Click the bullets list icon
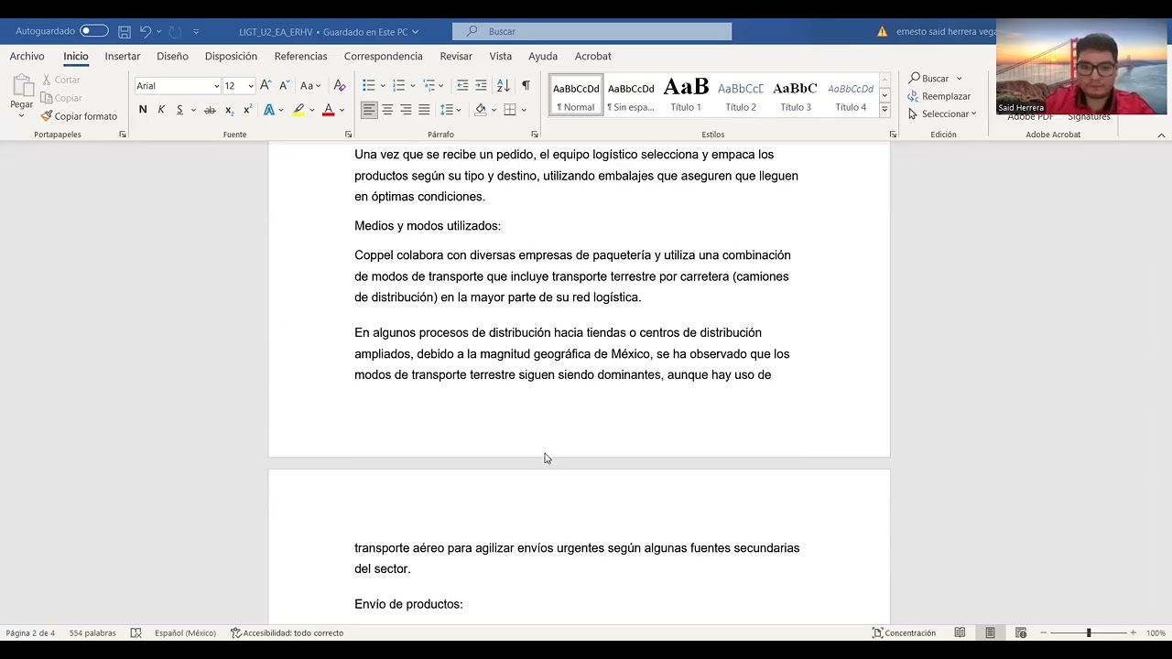This screenshot has width=1172, height=659. [369, 85]
